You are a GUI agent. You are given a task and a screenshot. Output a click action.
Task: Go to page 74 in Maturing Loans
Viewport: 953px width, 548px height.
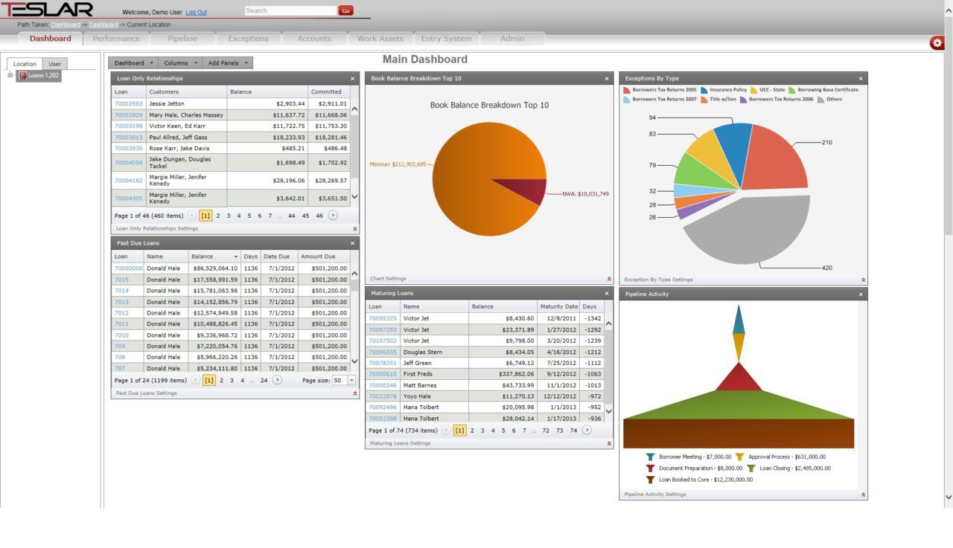click(x=573, y=431)
